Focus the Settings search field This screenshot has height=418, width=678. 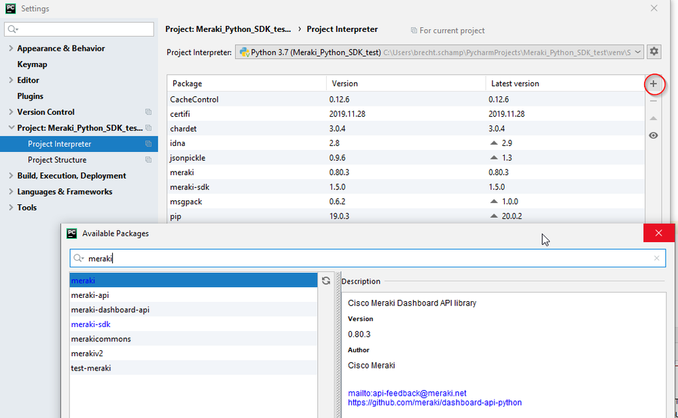(79, 29)
